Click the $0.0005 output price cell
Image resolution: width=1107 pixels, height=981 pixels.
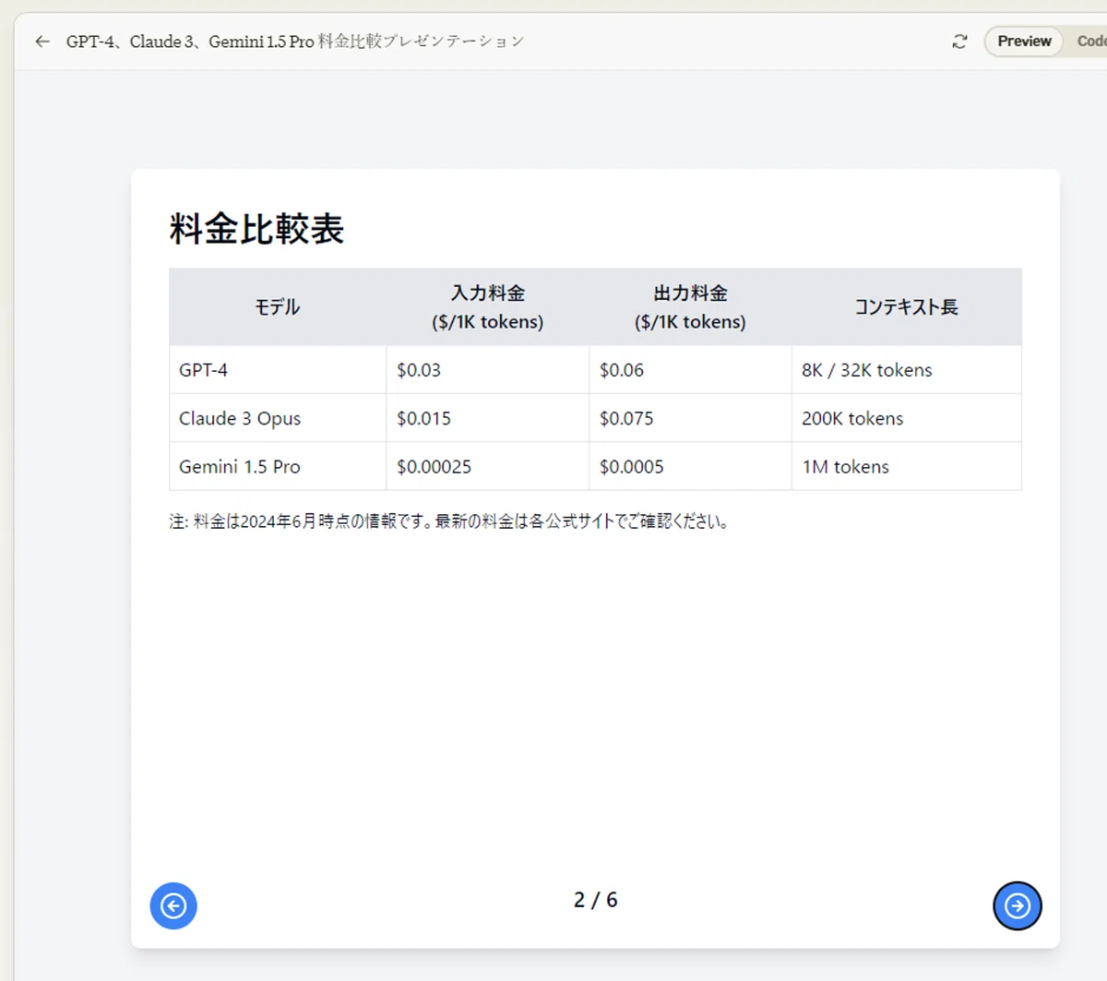pos(690,466)
